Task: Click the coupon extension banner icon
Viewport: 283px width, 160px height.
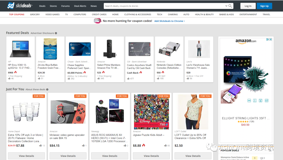Action: click(x=97, y=21)
